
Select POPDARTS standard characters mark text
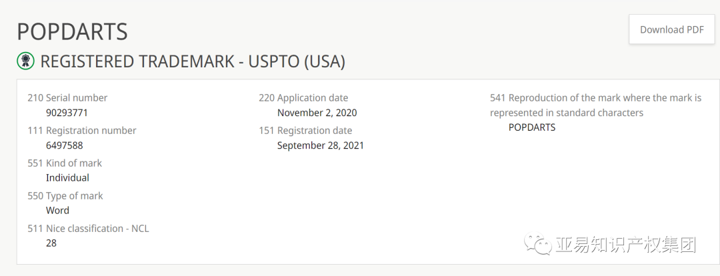[x=532, y=128]
